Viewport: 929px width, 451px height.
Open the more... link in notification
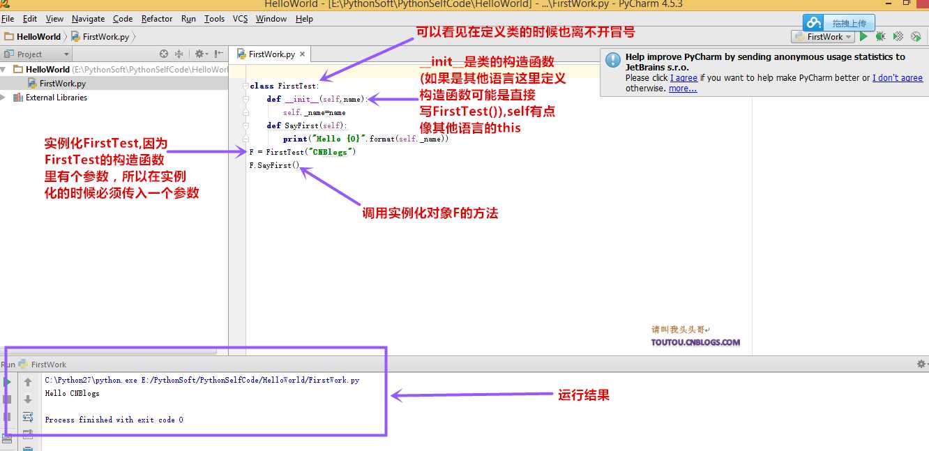click(x=682, y=89)
